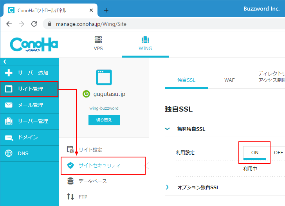Click the .com domain icon
The width and height of the screenshot is (285, 206).
tap(9, 137)
